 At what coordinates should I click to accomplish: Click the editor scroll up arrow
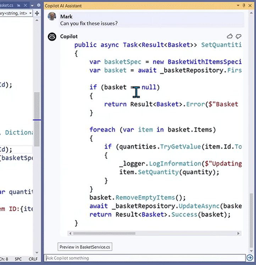37,20
